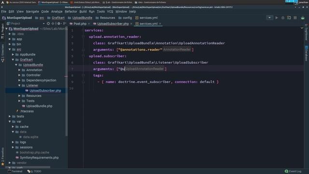Open the Database right side tool window
This screenshot has width=309, height=174.
pyautogui.click(x=306, y=53)
